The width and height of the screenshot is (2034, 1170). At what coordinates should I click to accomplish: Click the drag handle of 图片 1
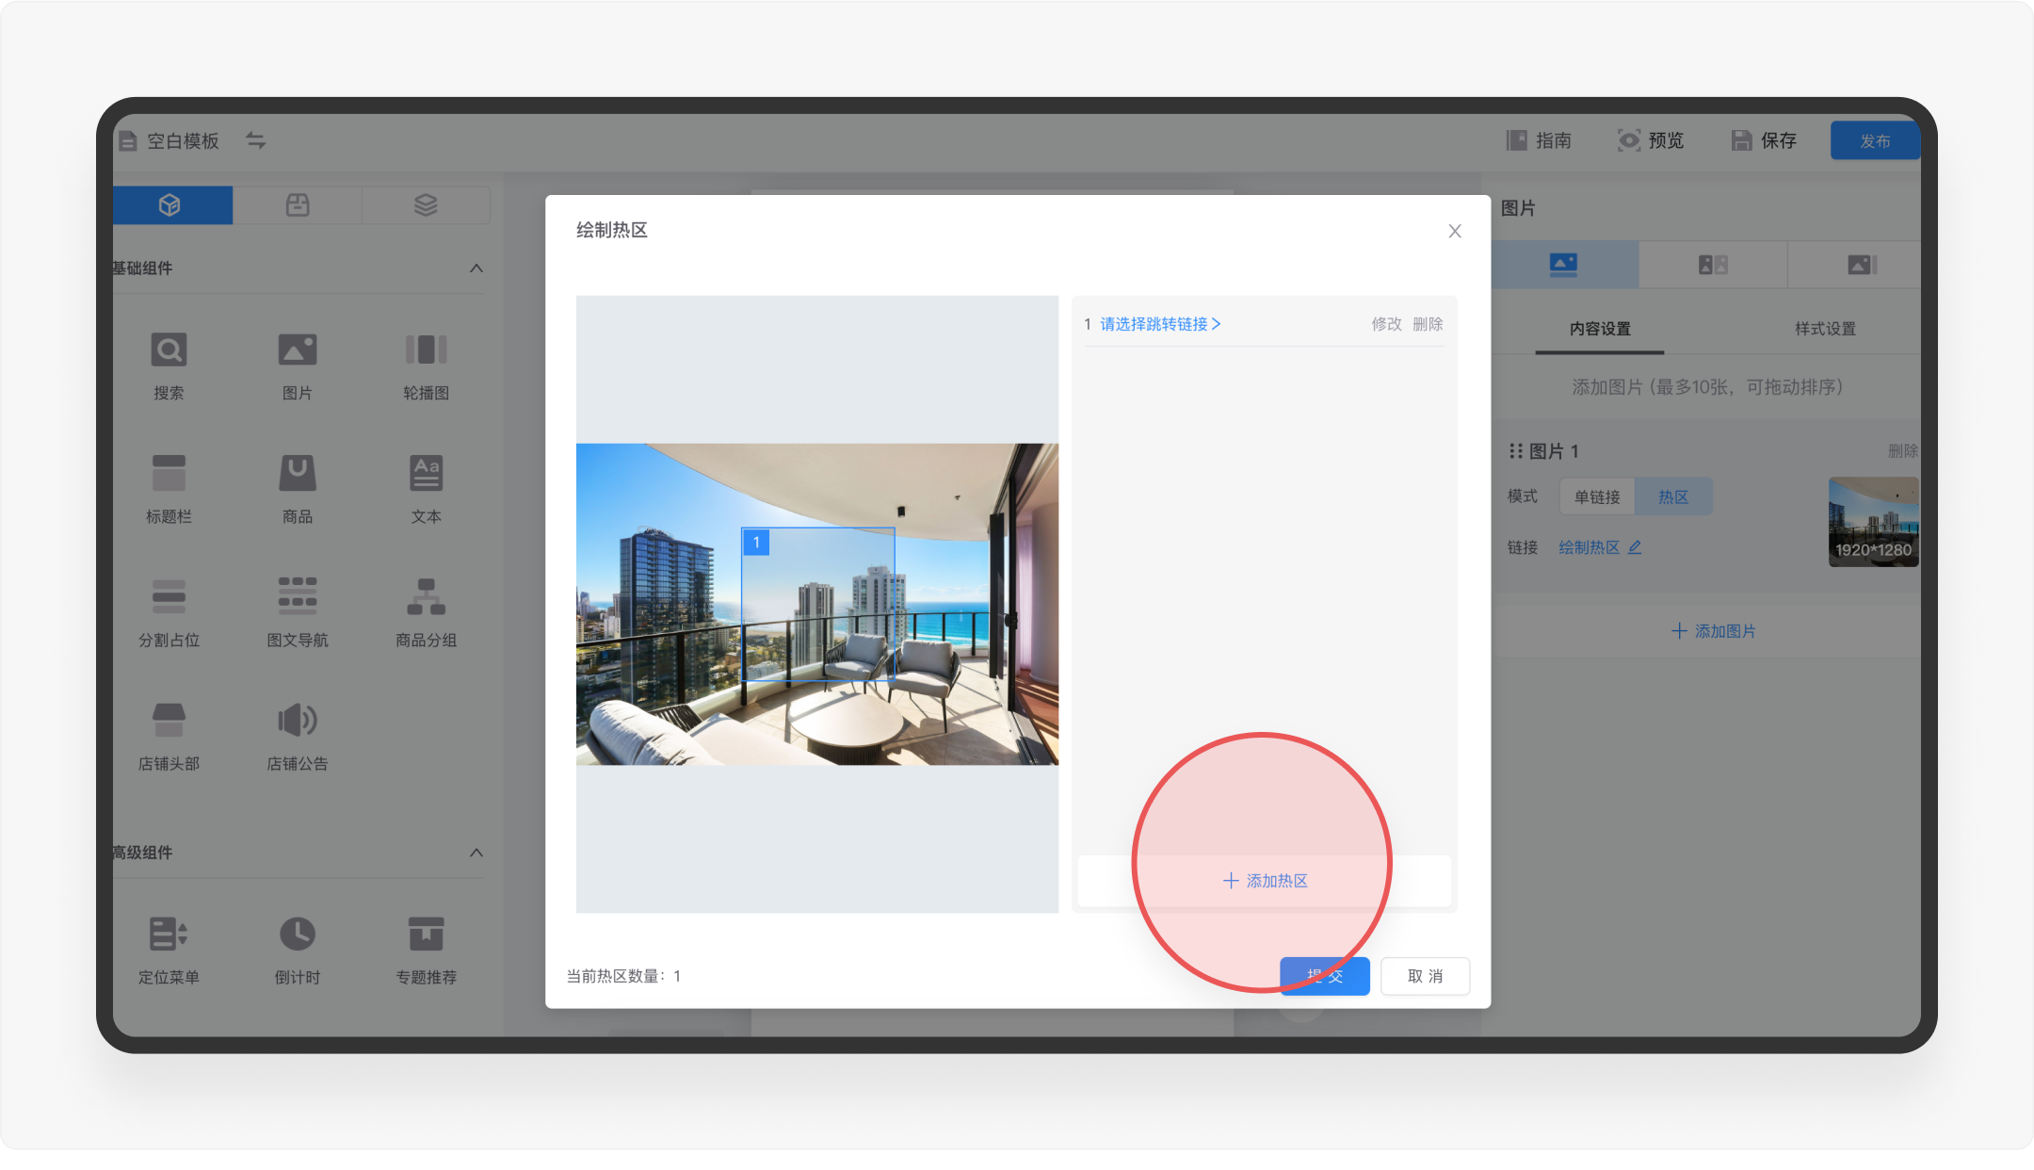click(1515, 451)
